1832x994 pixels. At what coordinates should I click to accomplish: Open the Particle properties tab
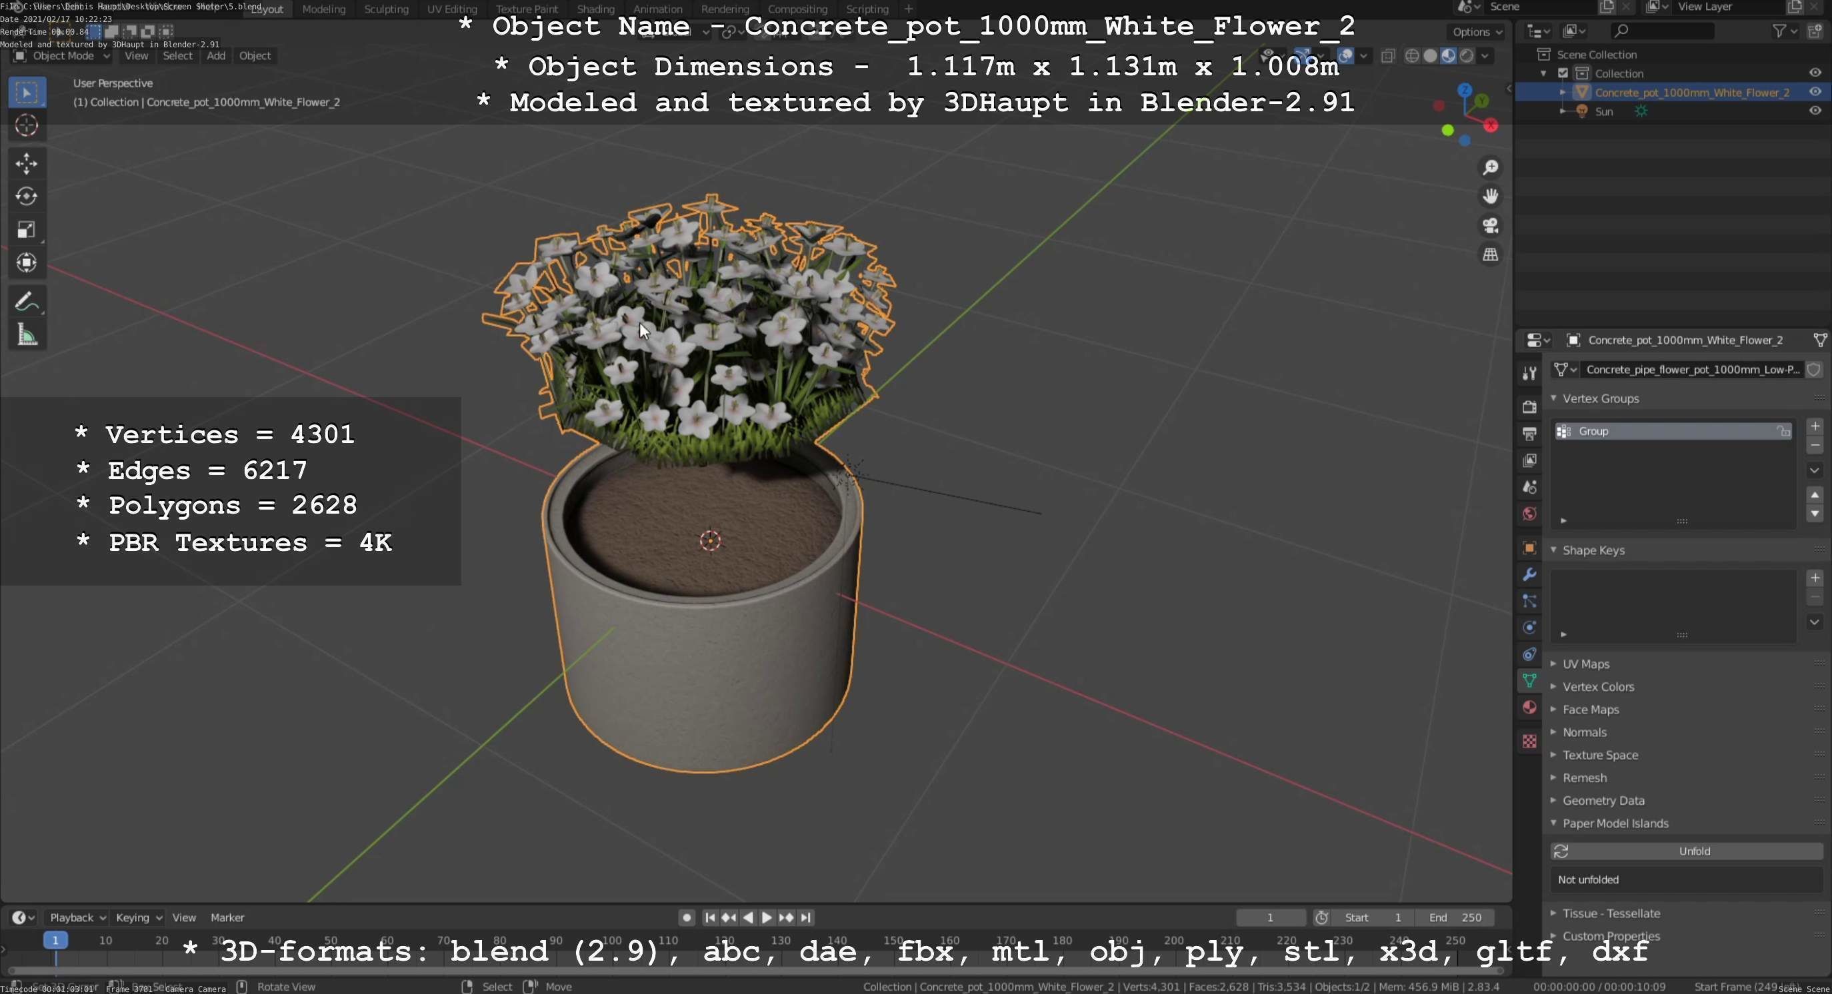coord(1529,601)
